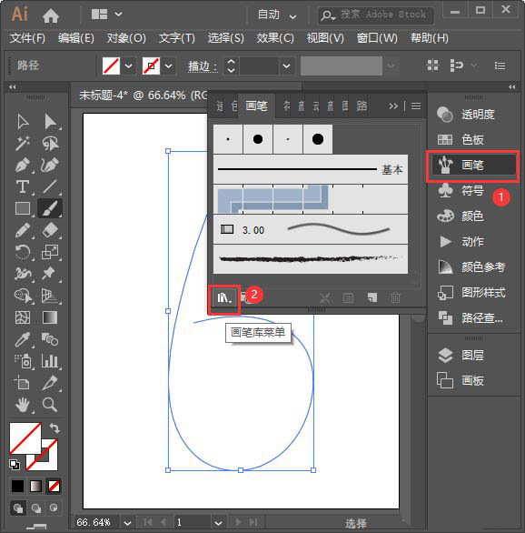Click the Adobe Stock search field

[x=376, y=15]
